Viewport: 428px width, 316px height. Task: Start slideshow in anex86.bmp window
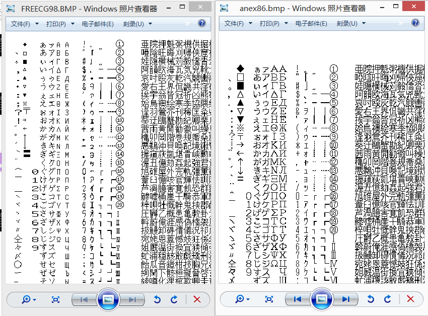(x=322, y=299)
